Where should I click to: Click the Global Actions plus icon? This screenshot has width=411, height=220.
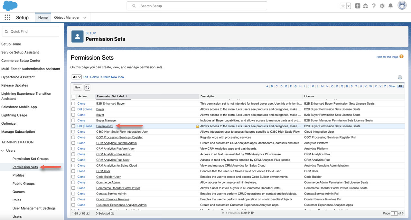[x=357, y=6]
